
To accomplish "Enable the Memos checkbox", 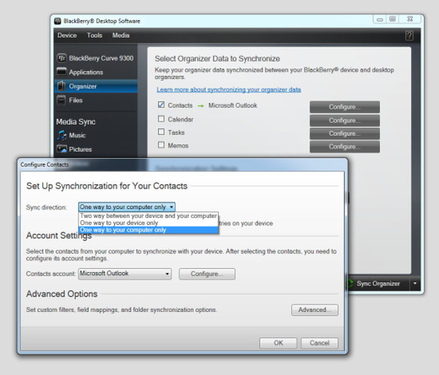I will pyautogui.click(x=161, y=145).
